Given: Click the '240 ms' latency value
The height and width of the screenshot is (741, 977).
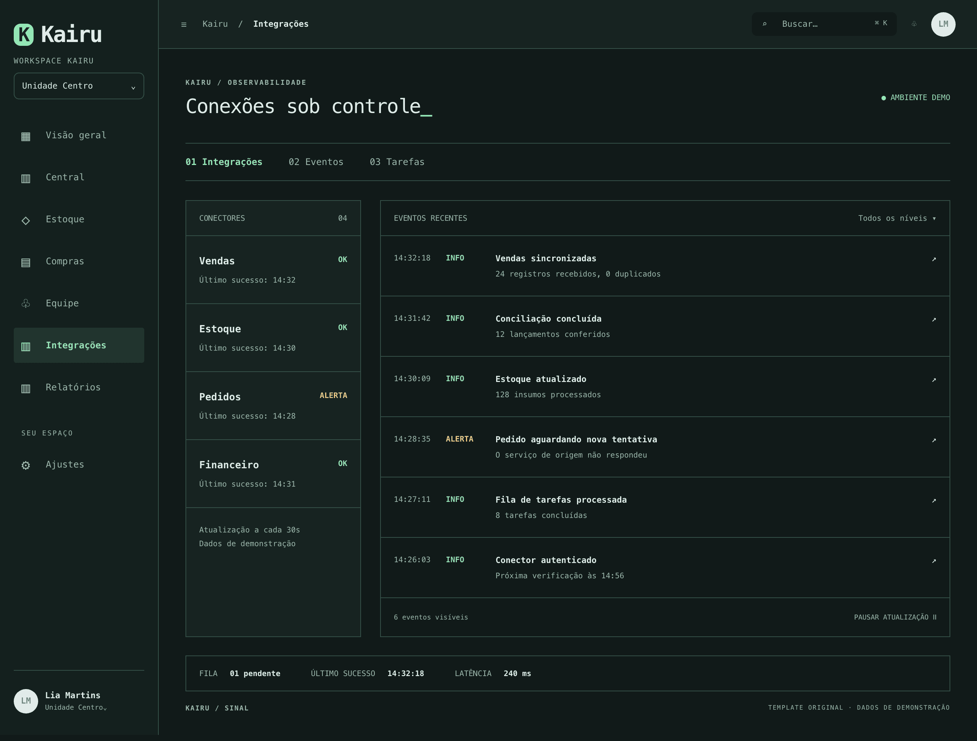Looking at the screenshot, I should 517,673.
